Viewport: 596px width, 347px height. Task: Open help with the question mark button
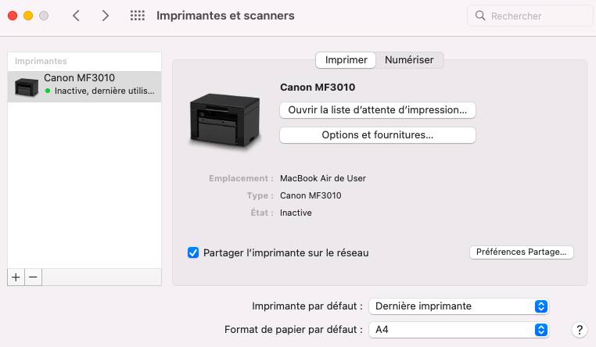tap(580, 330)
